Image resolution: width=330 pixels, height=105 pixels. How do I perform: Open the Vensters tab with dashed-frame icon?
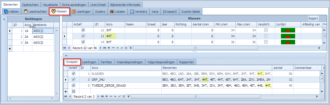pyautogui.click(x=138, y=12)
